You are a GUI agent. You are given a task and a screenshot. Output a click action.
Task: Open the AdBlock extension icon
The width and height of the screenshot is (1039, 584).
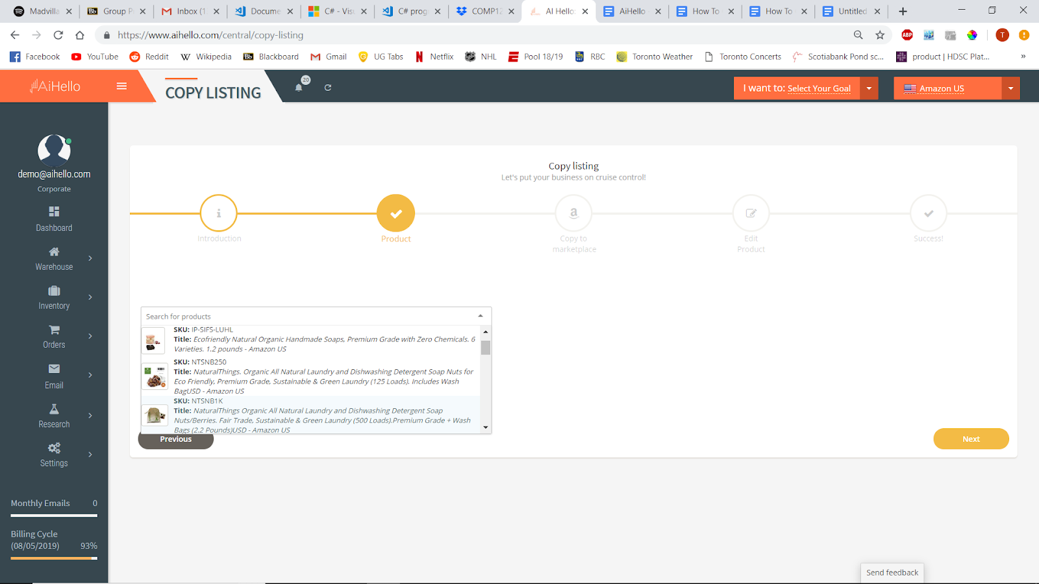[907, 35]
